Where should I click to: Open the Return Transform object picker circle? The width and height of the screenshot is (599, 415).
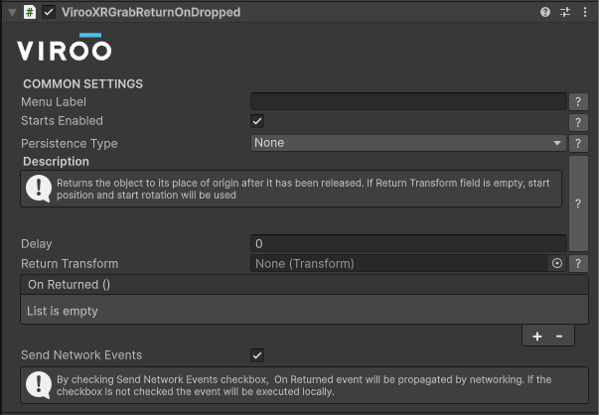(x=556, y=264)
